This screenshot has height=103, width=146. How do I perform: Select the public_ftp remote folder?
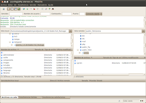86,47
